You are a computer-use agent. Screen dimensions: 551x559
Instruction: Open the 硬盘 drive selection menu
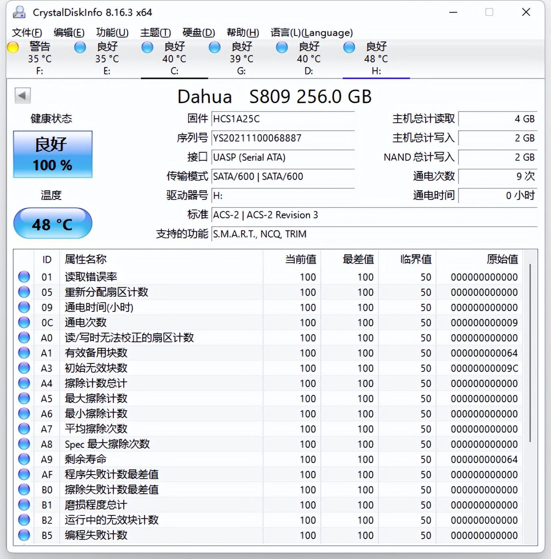pyautogui.click(x=198, y=32)
